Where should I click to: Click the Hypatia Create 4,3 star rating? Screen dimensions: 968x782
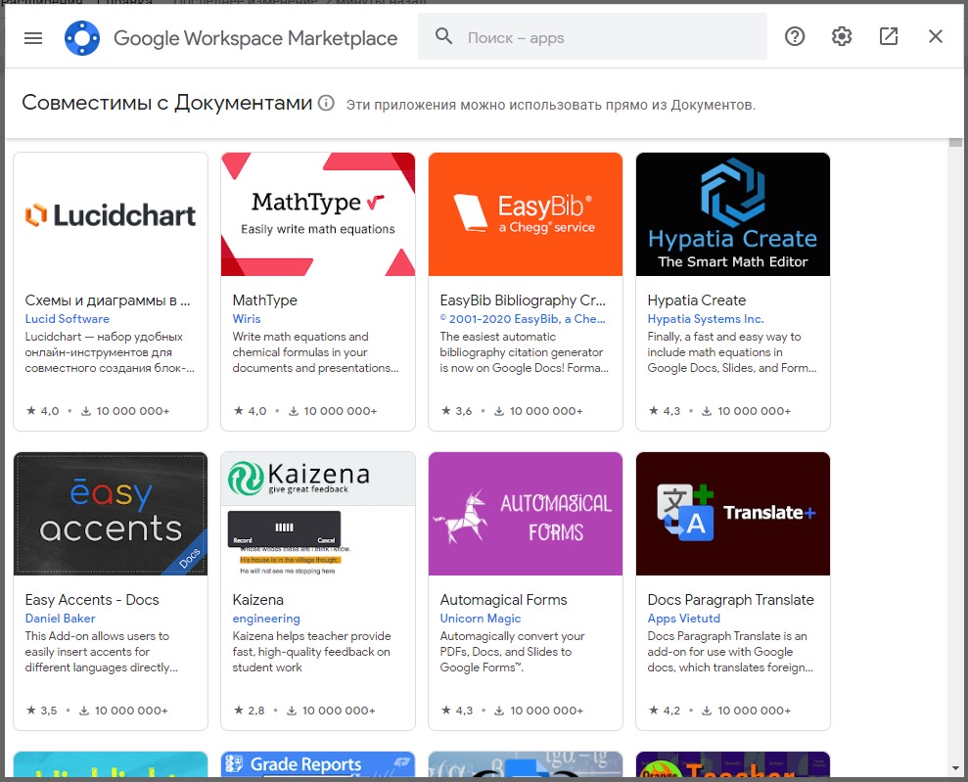pyautogui.click(x=665, y=411)
